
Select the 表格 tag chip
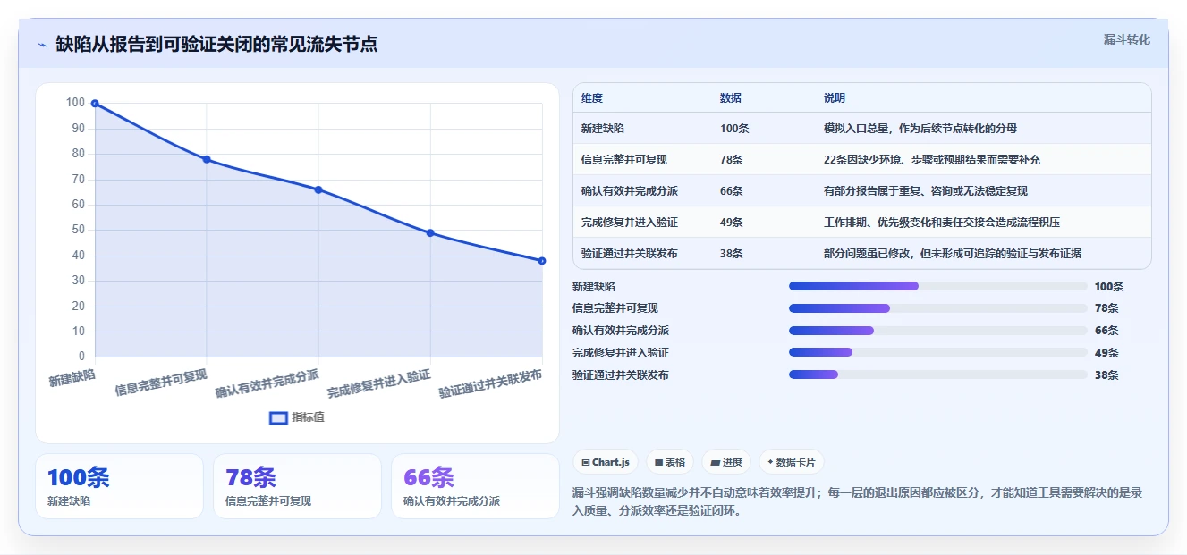click(x=670, y=462)
